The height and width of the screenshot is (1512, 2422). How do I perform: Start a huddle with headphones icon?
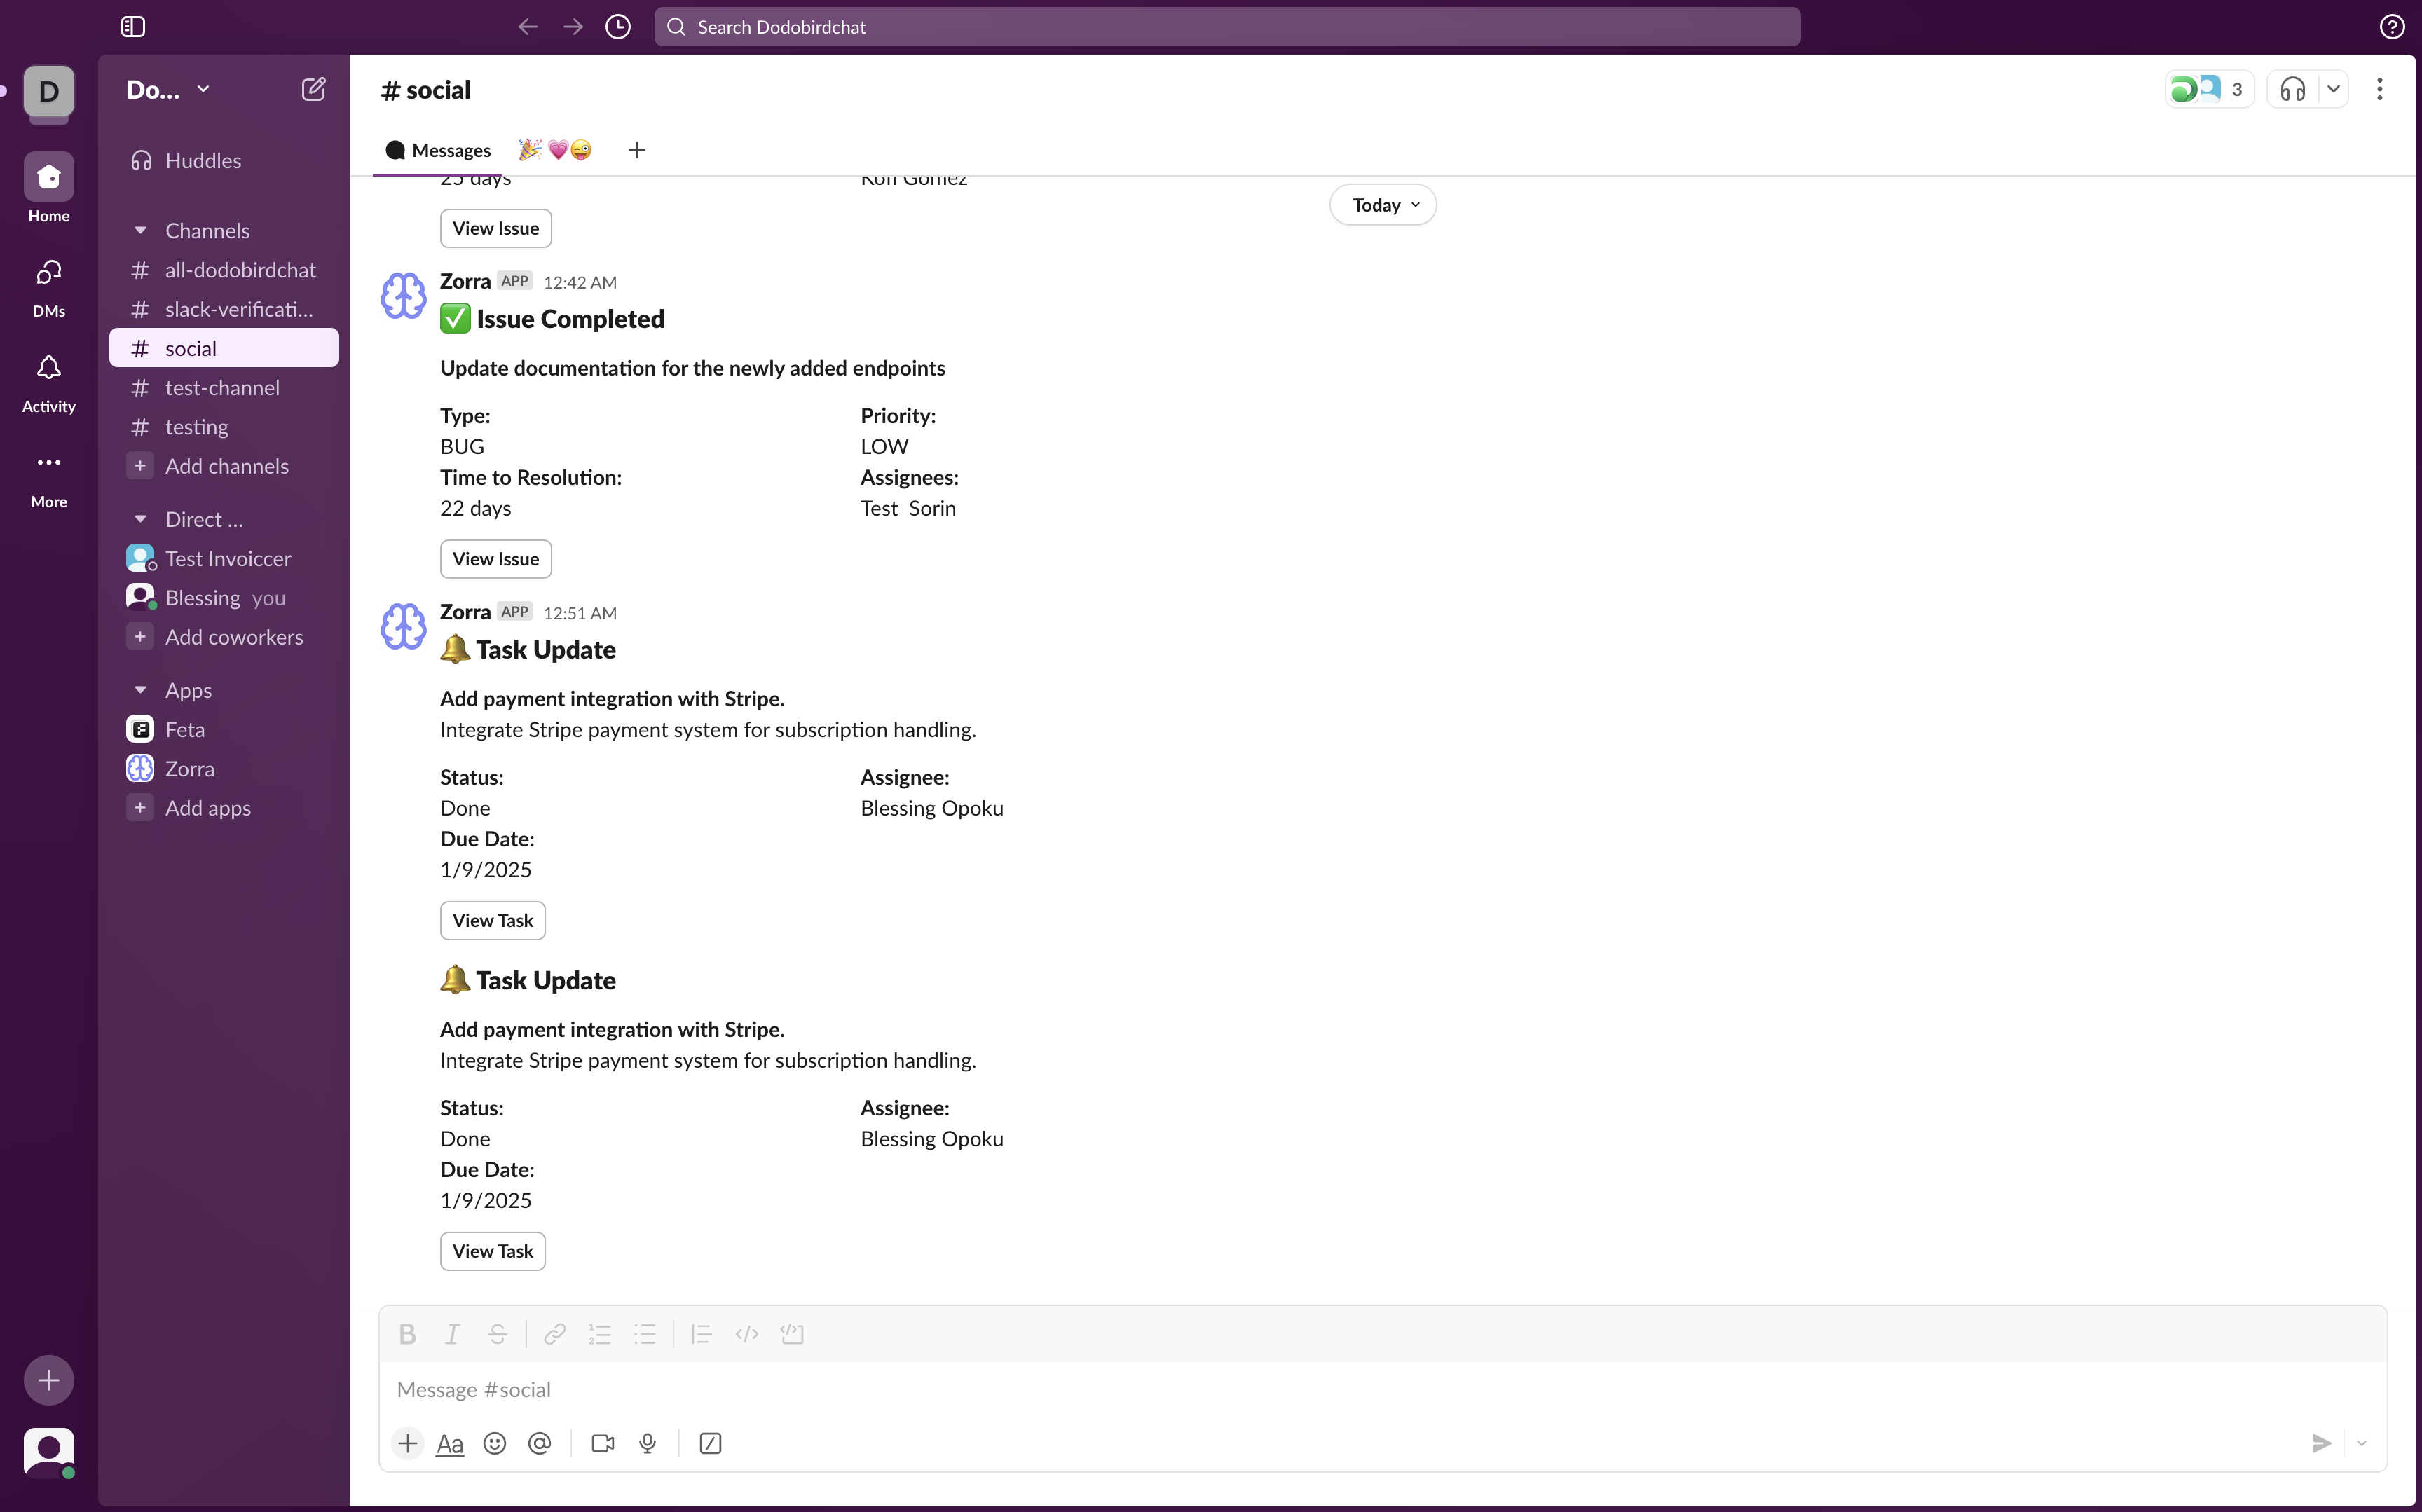2292,90
